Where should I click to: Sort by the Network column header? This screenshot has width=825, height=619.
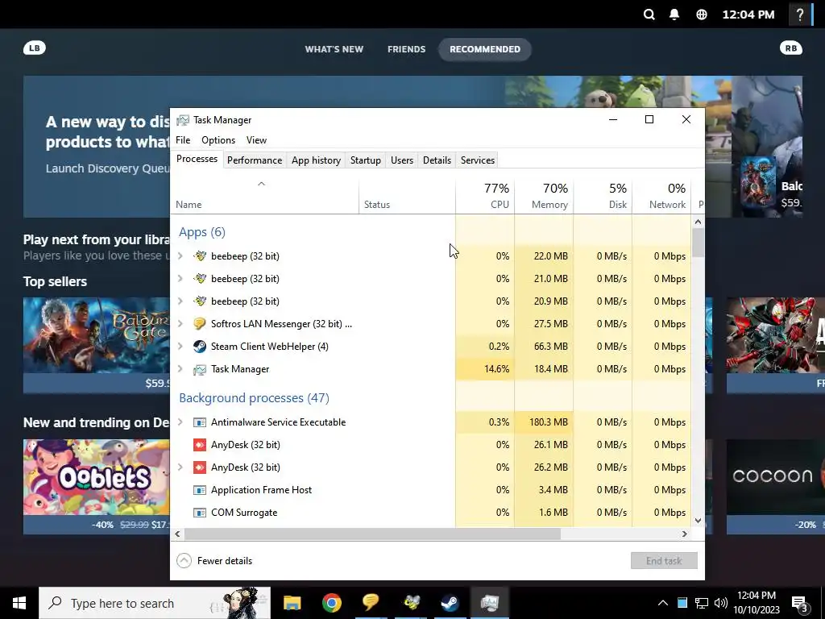662,196
